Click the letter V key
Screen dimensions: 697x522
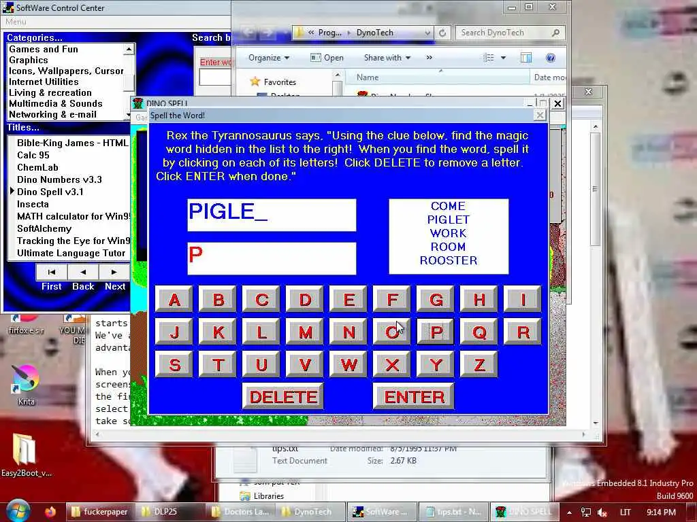click(x=305, y=364)
